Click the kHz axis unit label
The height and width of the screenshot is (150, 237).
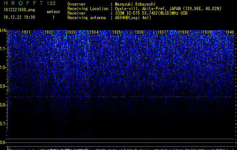coord(3,30)
